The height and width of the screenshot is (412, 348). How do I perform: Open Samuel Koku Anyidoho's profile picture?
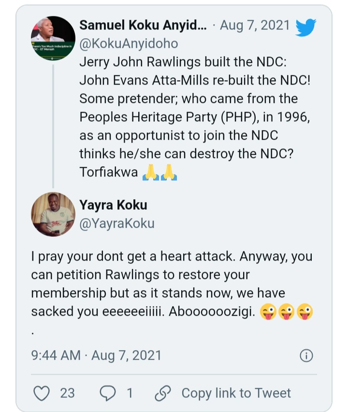[53, 38]
